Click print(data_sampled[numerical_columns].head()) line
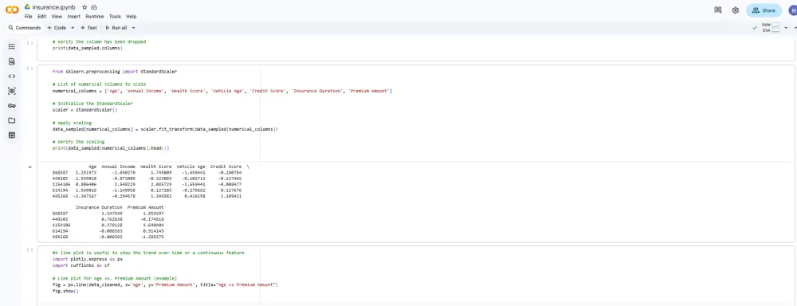 [110, 148]
